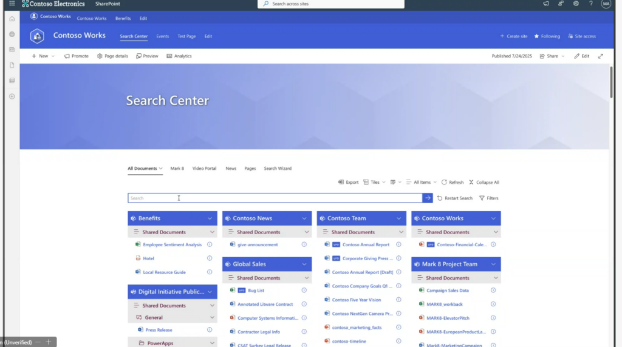
Task: Open the globe sites icon in left rail
Action: 12,35
